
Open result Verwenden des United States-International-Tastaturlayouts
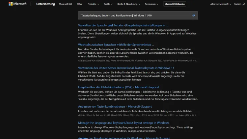[x=126, y=68]
